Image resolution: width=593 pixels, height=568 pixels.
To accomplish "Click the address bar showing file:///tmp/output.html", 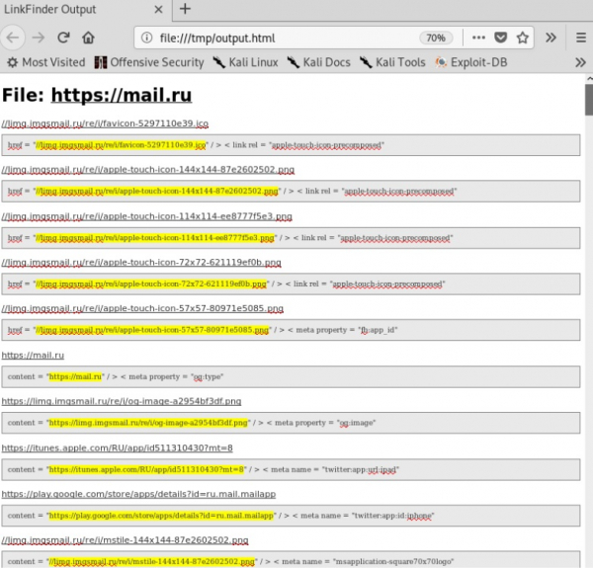I will (x=287, y=38).
